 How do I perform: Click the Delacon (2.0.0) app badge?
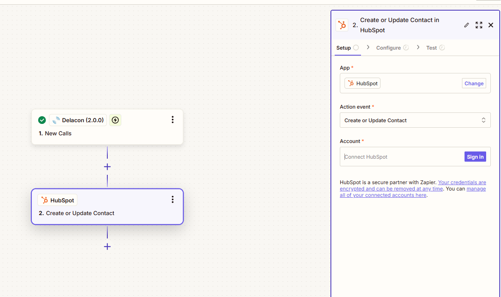coord(78,120)
